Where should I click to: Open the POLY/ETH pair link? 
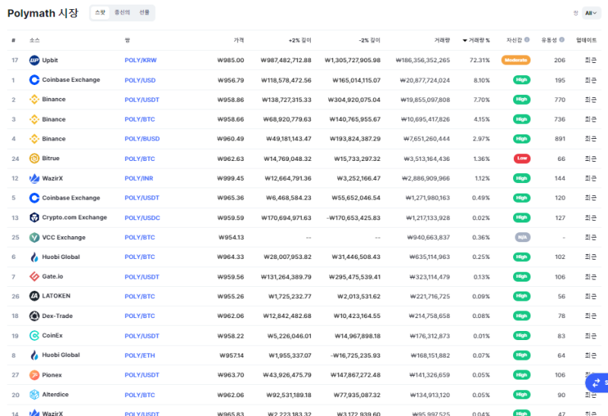[140, 355]
